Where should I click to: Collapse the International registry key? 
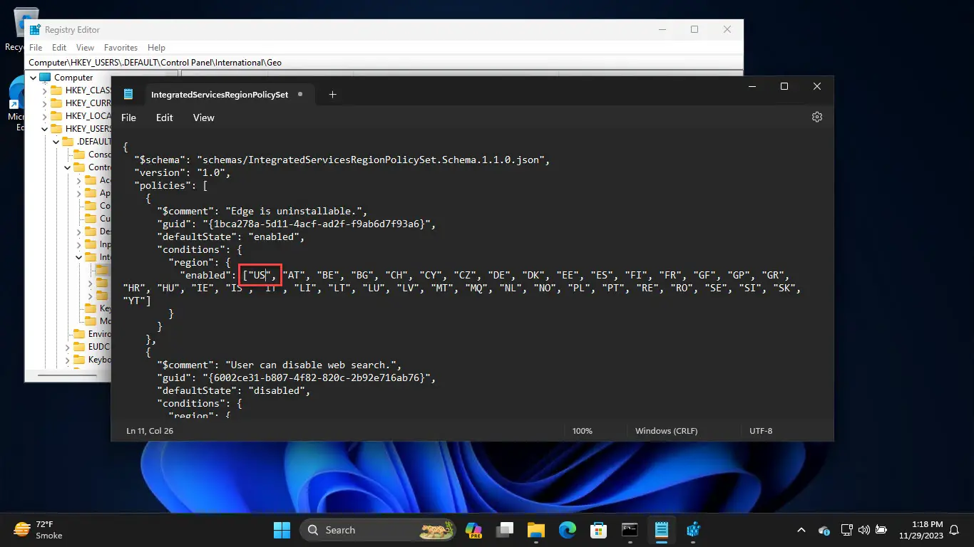(x=78, y=257)
